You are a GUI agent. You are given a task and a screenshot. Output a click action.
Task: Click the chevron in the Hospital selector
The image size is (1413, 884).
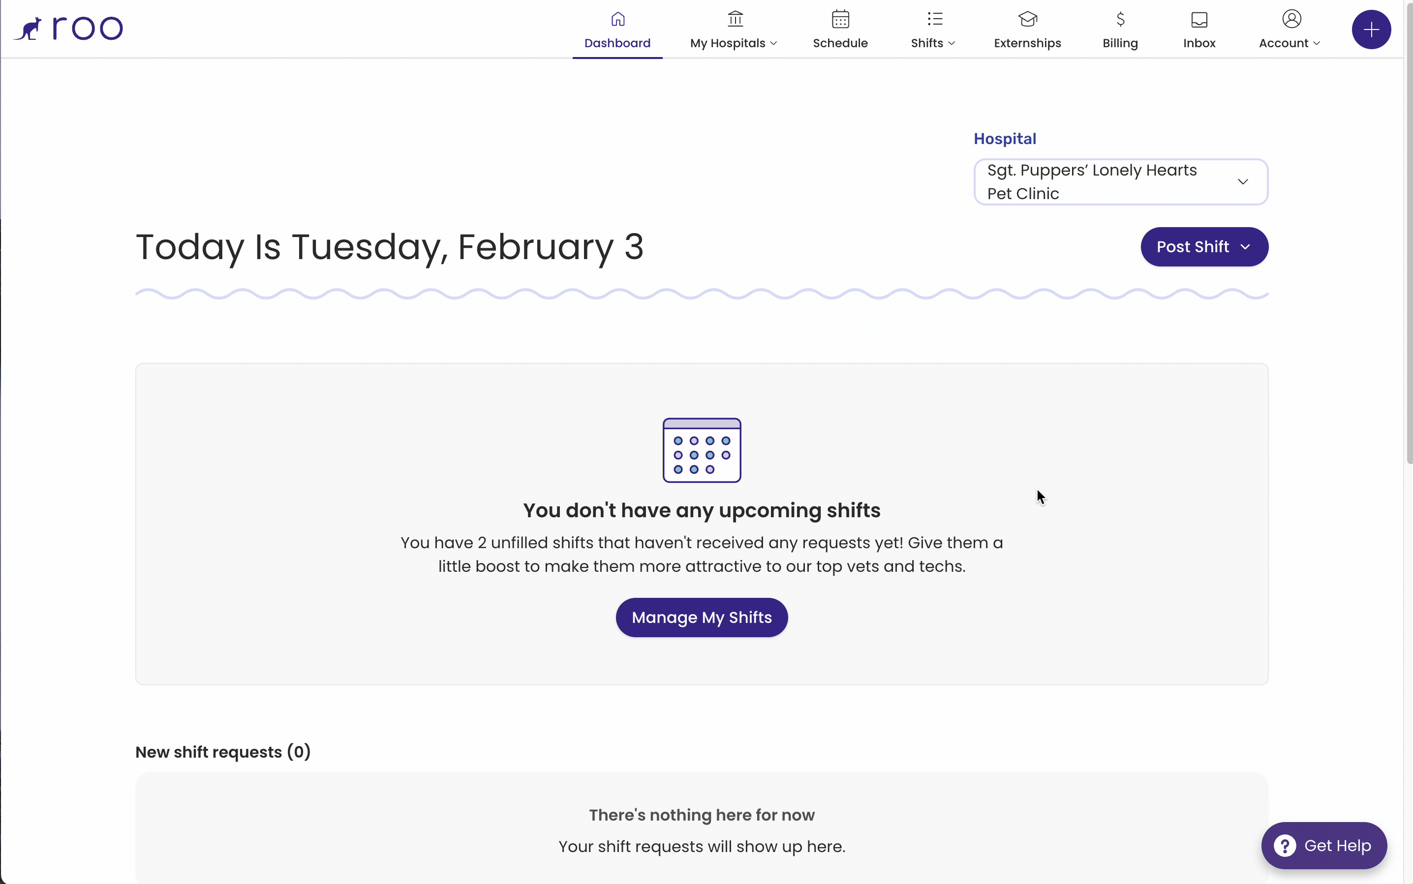tap(1243, 182)
